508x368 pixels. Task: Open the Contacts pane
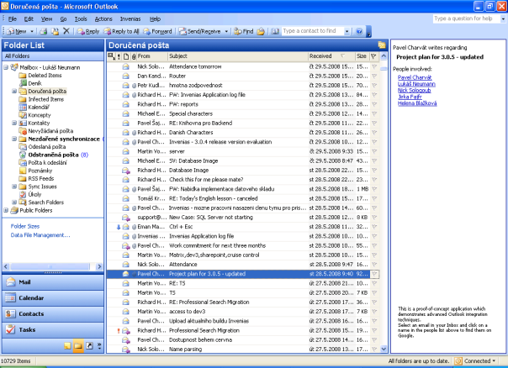click(53, 314)
